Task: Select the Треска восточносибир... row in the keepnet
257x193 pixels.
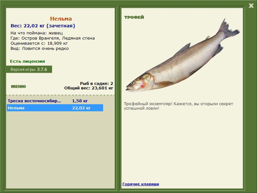Action: tap(55, 101)
